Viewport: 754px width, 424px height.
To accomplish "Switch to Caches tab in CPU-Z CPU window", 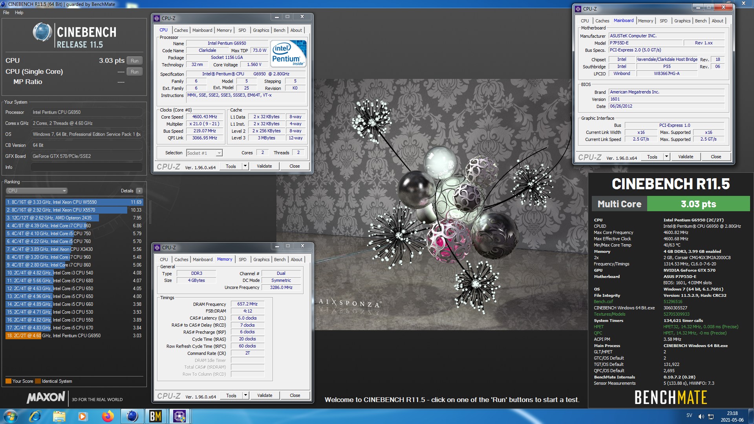I will pyautogui.click(x=181, y=30).
